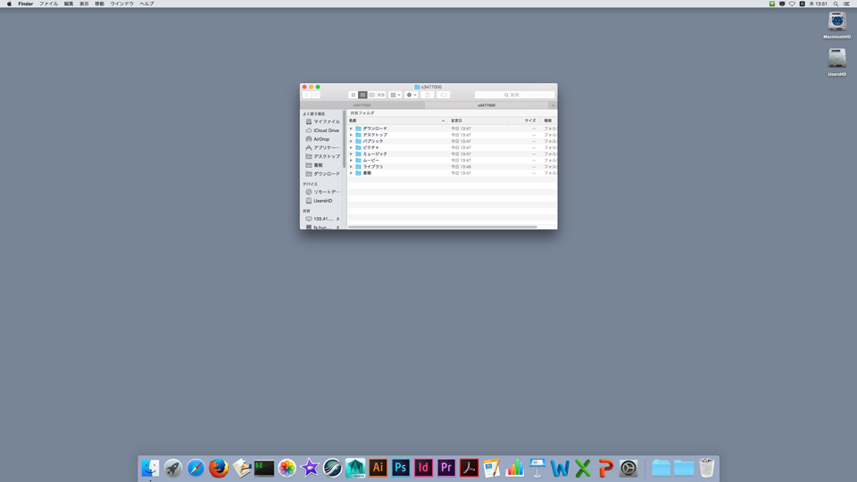Click the Share button in Finder toolbar
The image size is (857, 482).
click(x=428, y=96)
